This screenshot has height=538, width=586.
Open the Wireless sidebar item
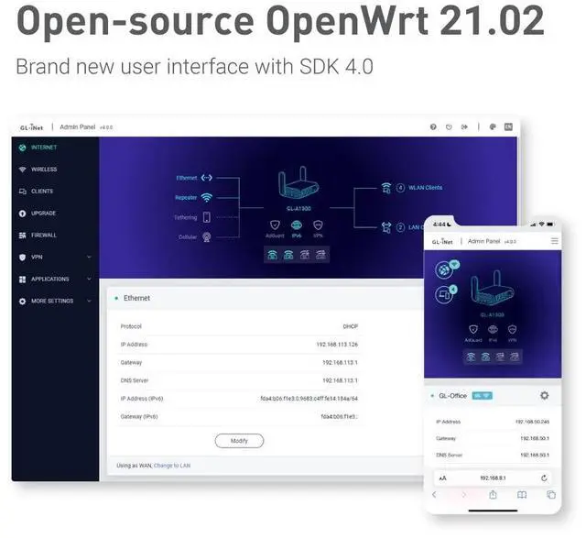(43, 170)
